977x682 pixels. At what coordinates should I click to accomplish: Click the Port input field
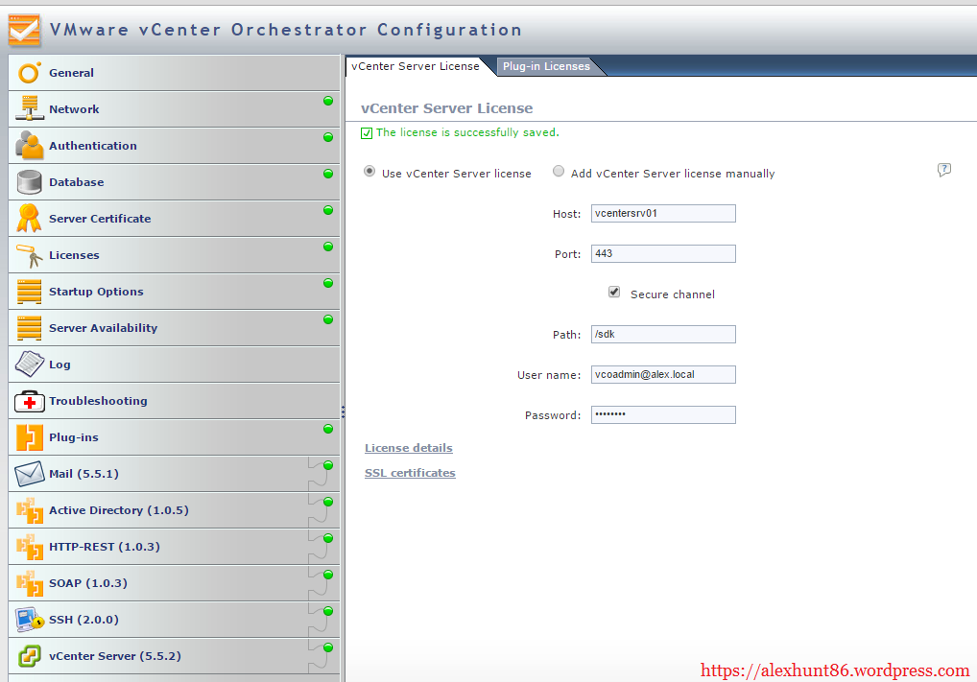(663, 253)
